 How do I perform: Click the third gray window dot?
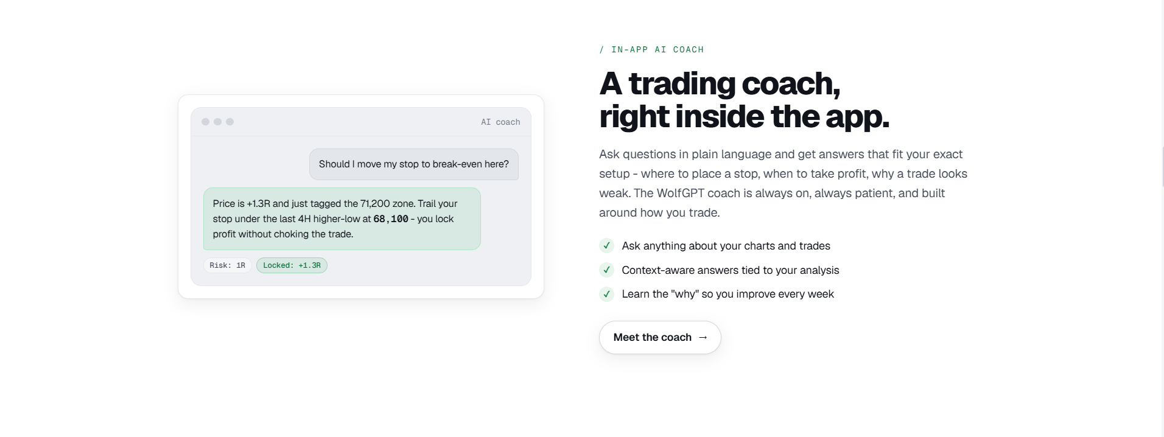pyautogui.click(x=230, y=122)
